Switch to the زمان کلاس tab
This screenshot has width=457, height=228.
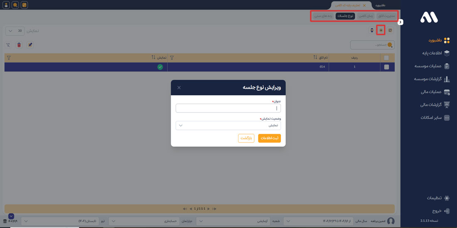366,16
